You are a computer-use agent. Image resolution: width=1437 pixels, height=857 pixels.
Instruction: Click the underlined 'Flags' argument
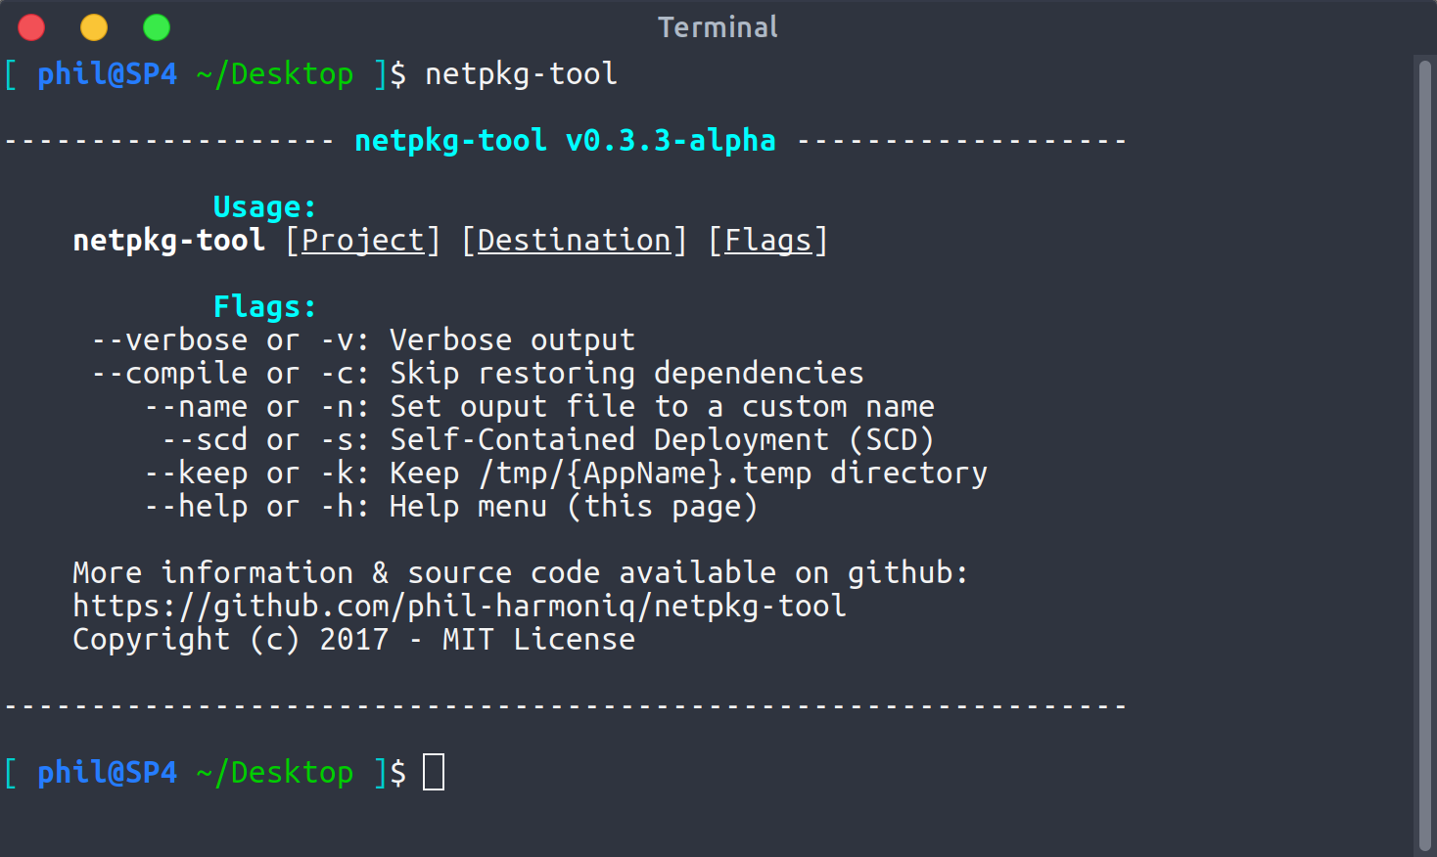(768, 241)
